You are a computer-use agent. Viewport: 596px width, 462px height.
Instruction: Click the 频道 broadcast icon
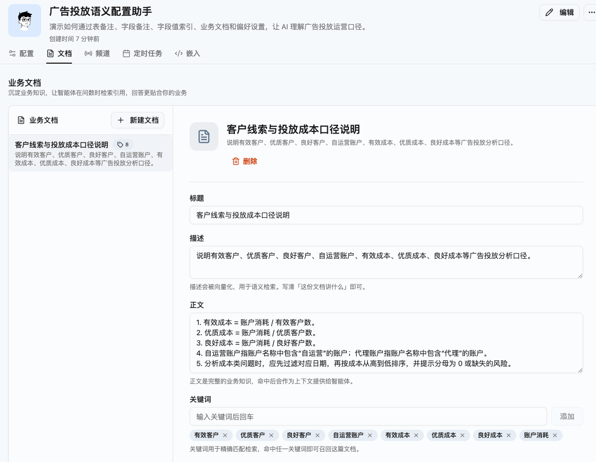pos(88,53)
